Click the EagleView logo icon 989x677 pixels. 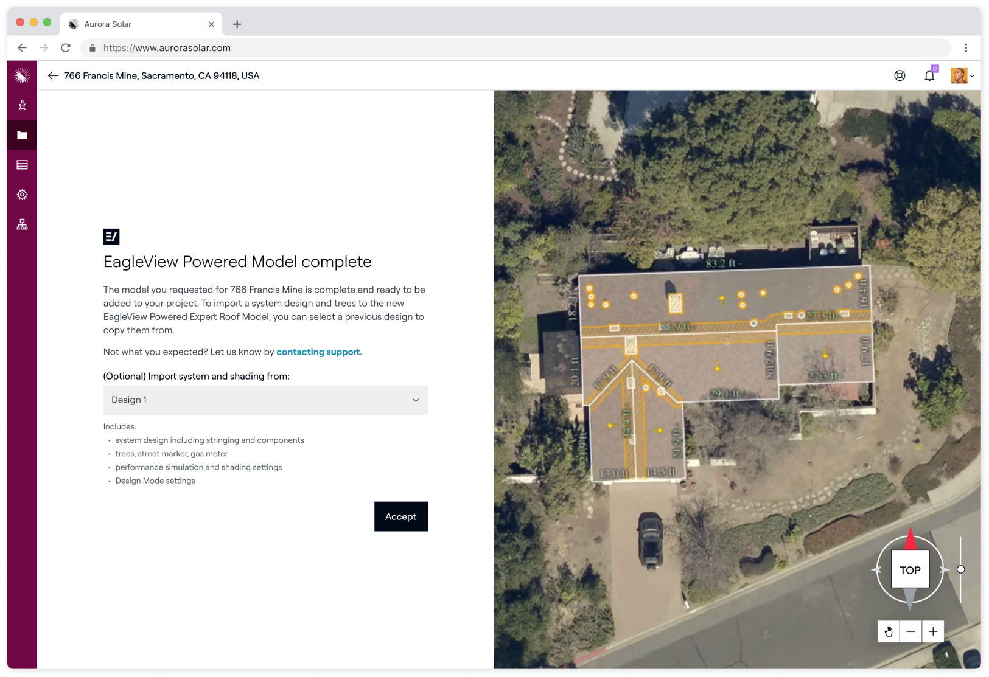(x=111, y=237)
